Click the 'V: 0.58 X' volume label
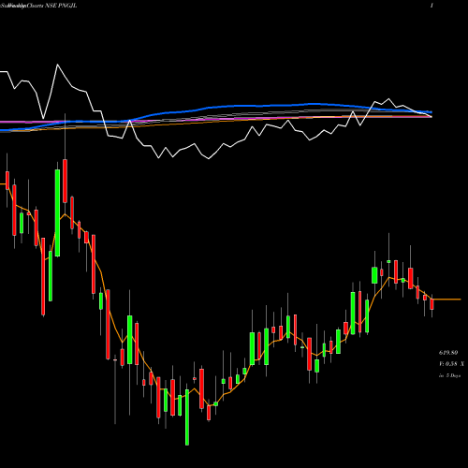The width and height of the screenshot is (468, 468). (x=451, y=364)
